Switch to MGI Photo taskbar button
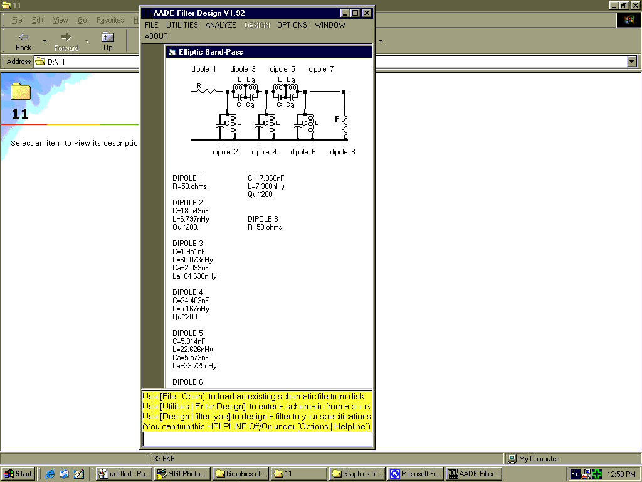The height and width of the screenshot is (482, 642). click(x=181, y=474)
